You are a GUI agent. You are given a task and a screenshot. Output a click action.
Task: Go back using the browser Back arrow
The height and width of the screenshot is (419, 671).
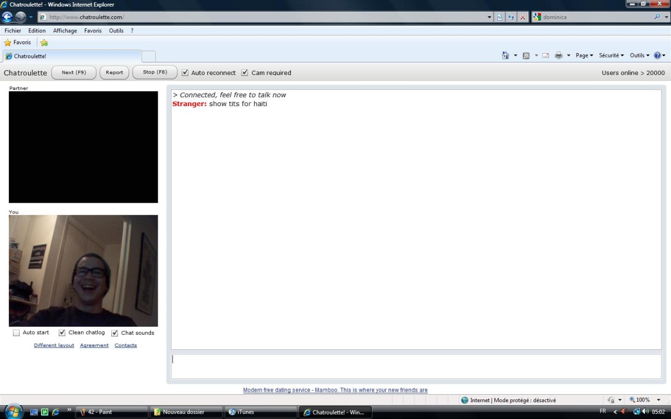(8, 17)
